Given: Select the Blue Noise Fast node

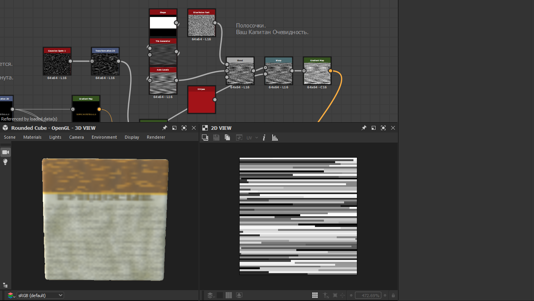Looking at the screenshot, I should tap(201, 23).
